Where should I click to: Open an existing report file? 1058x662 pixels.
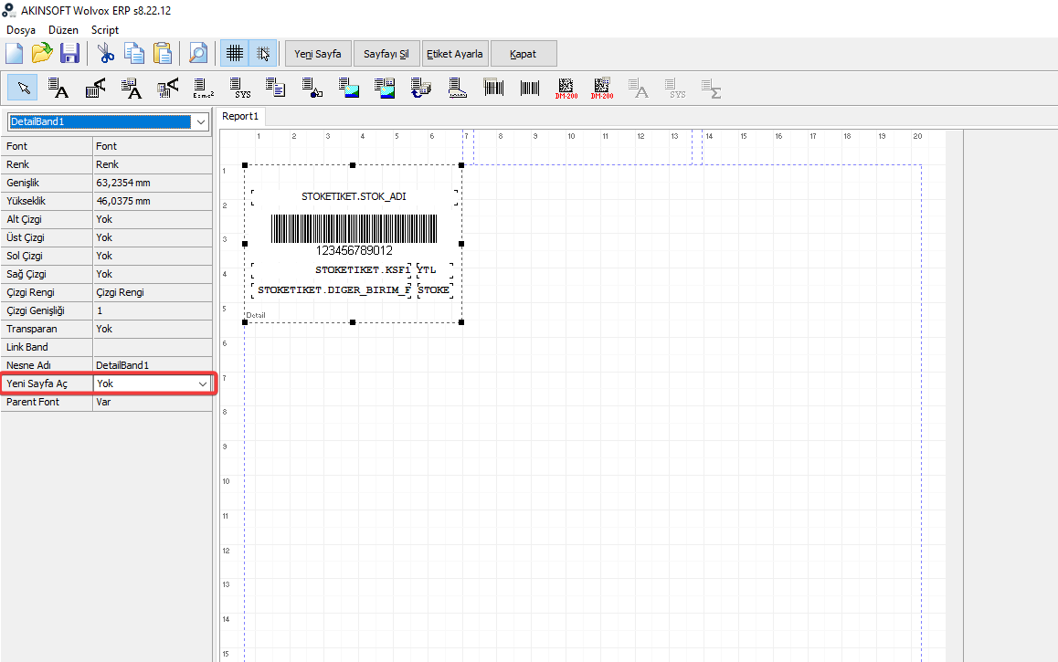42,53
